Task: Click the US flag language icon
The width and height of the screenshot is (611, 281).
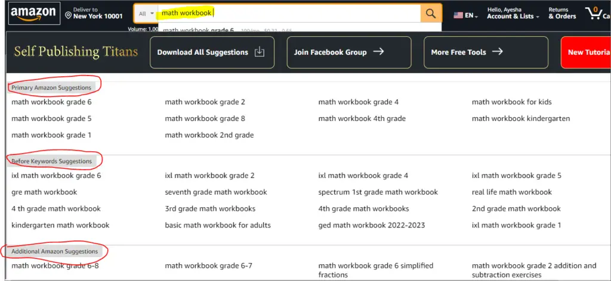Action: [458, 15]
